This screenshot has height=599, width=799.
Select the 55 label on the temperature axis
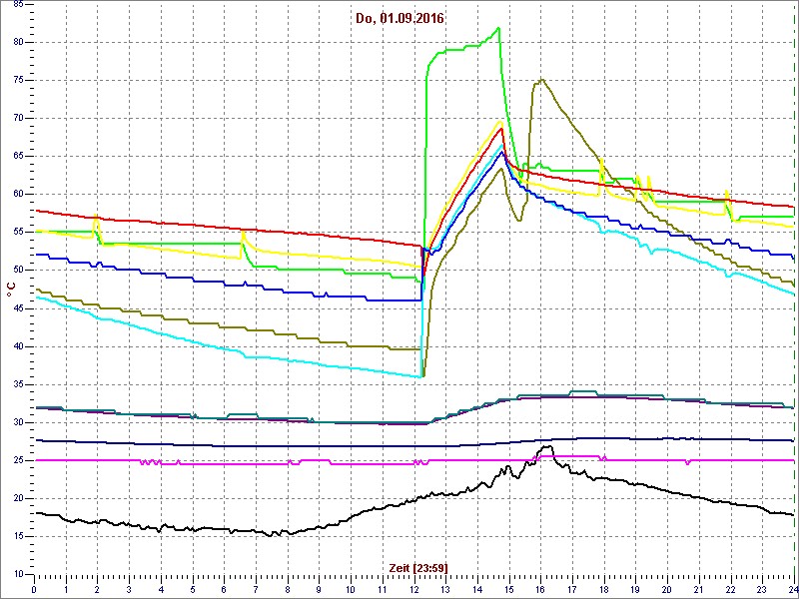click(18, 233)
